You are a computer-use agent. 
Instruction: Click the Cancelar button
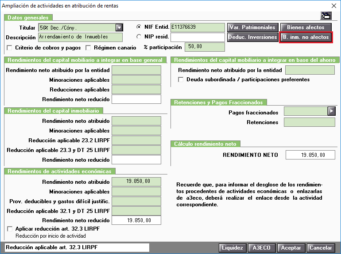[321, 248]
